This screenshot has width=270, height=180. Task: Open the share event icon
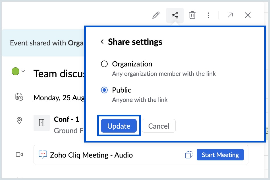[x=175, y=15]
